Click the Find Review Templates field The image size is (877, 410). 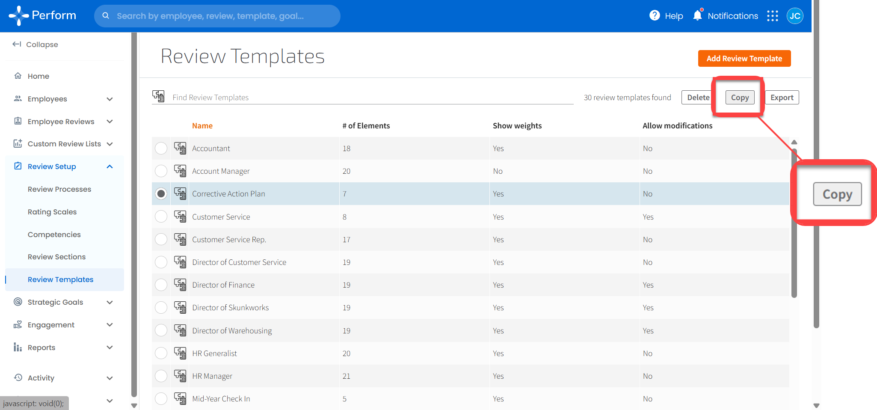(372, 98)
